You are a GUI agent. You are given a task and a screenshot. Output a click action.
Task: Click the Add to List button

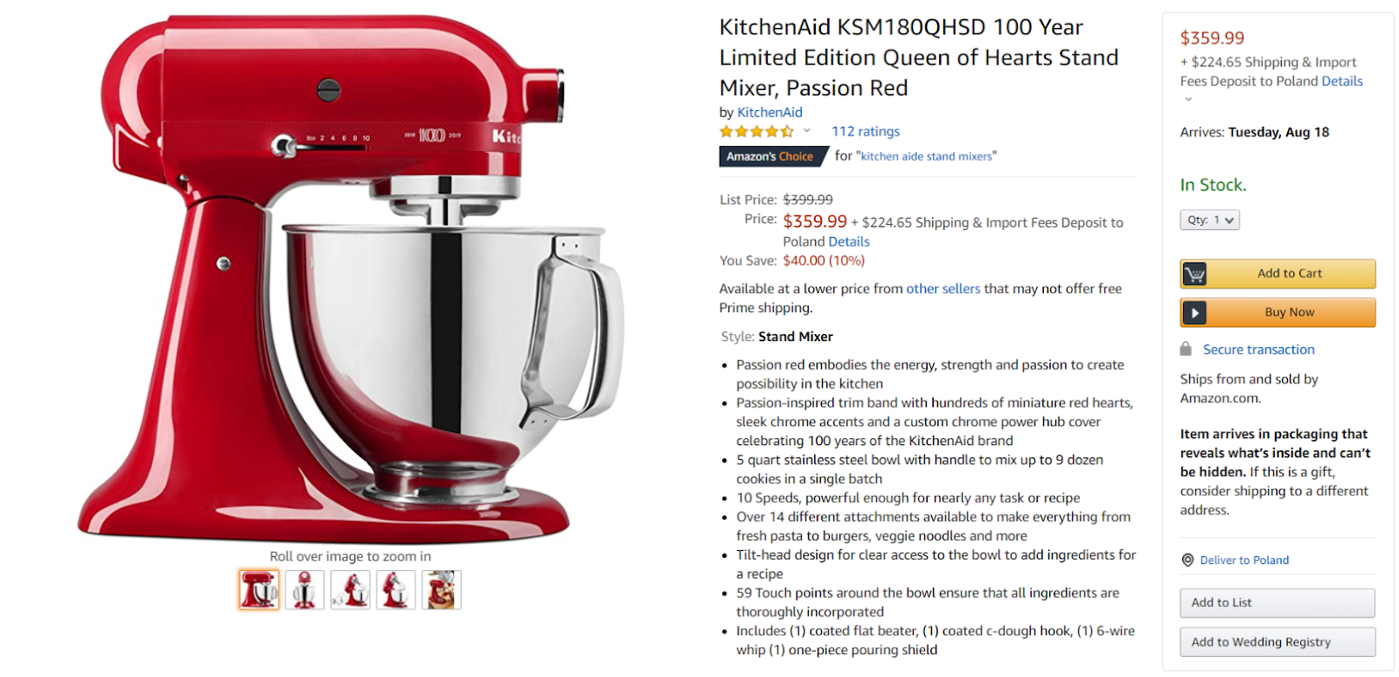coord(1277,603)
